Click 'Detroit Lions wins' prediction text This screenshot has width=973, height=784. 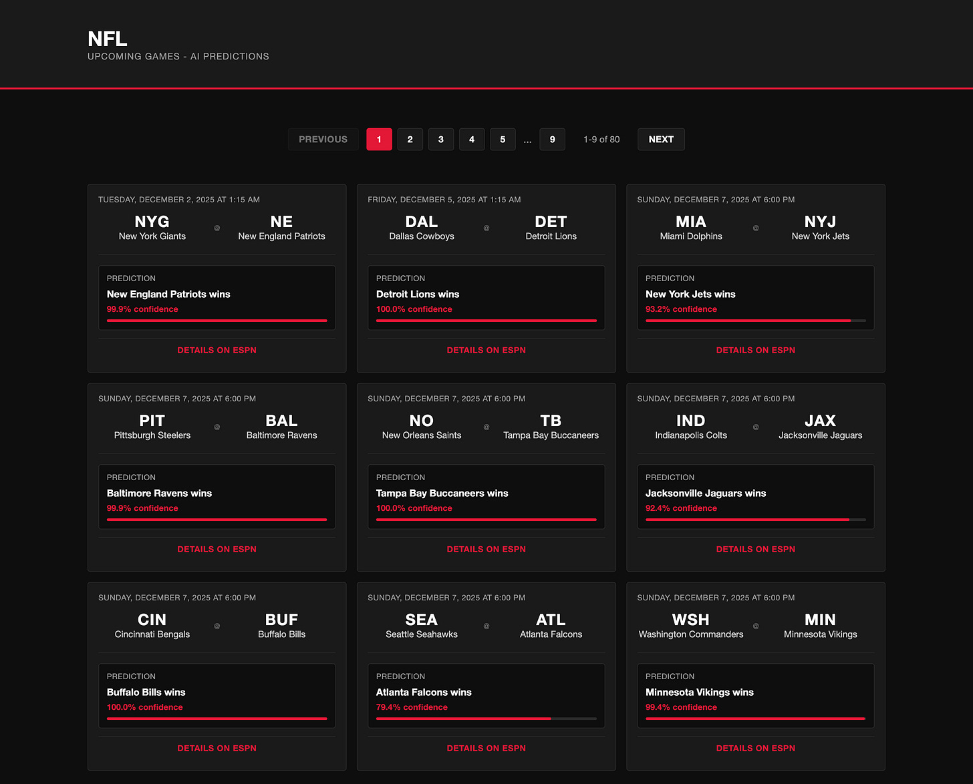click(x=418, y=294)
